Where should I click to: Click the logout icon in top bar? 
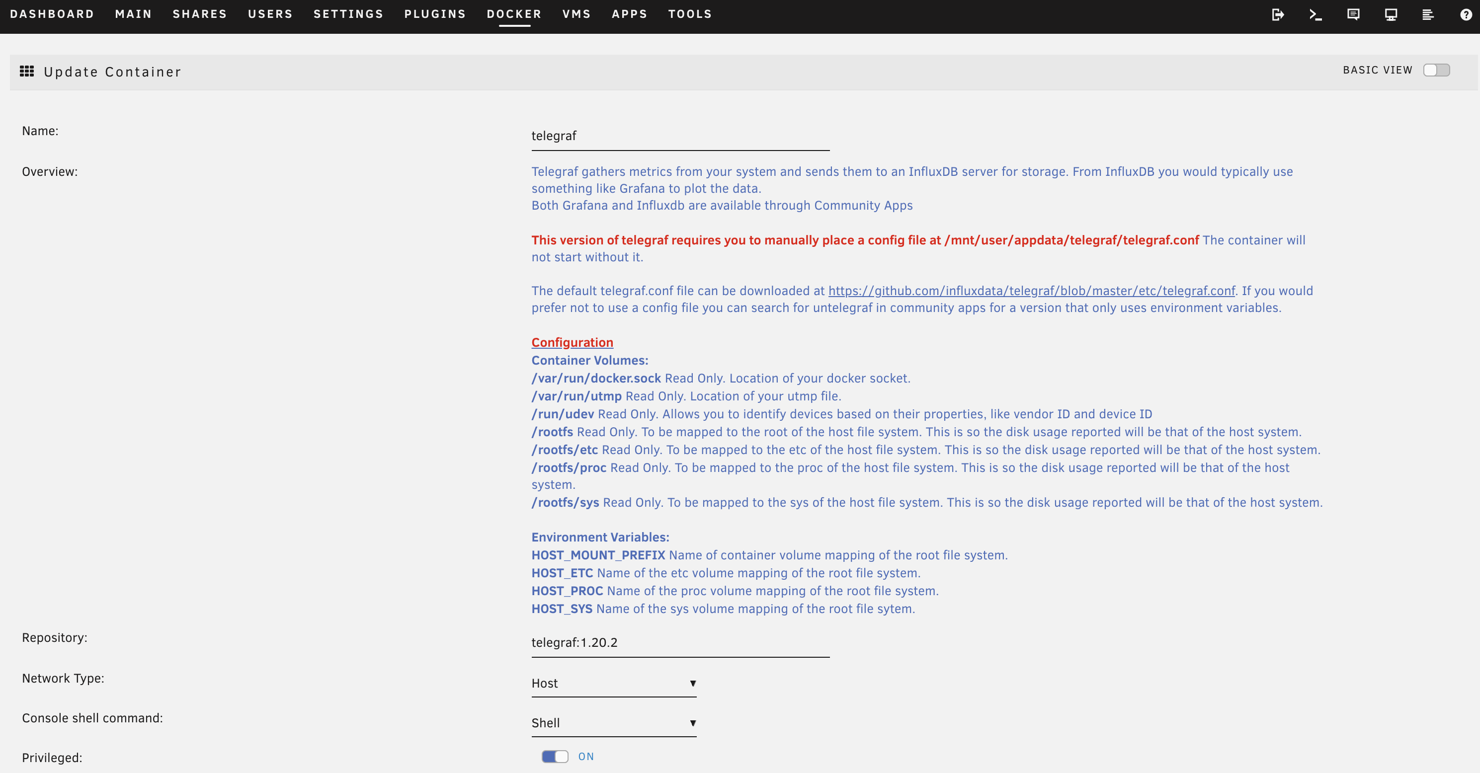[1278, 15]
